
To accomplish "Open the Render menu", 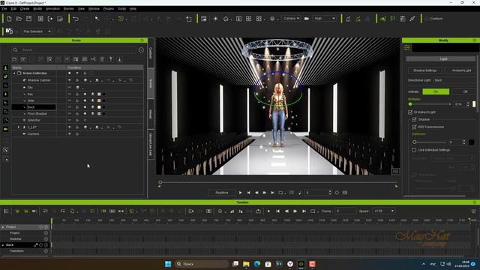I will 68,9.
